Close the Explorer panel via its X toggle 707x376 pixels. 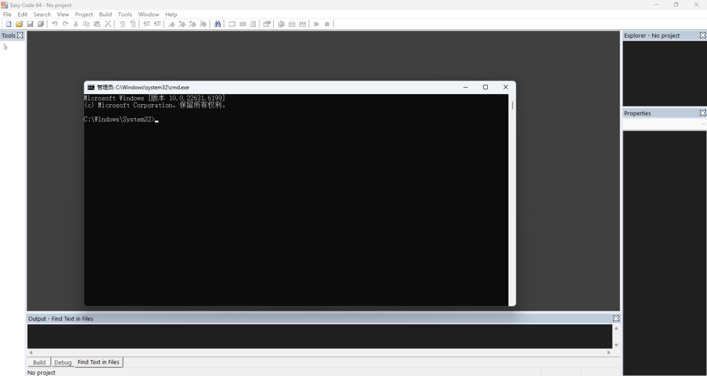[x=703, y=35]
